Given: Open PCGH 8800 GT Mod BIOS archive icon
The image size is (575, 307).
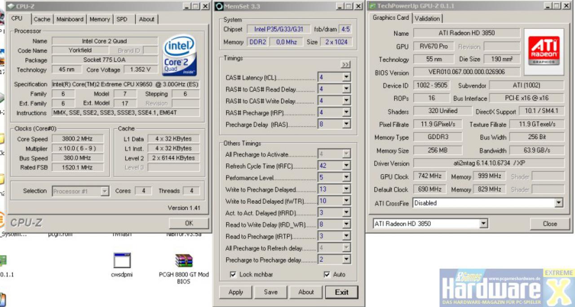Looking at the screenshot, I should coord(184,268).
